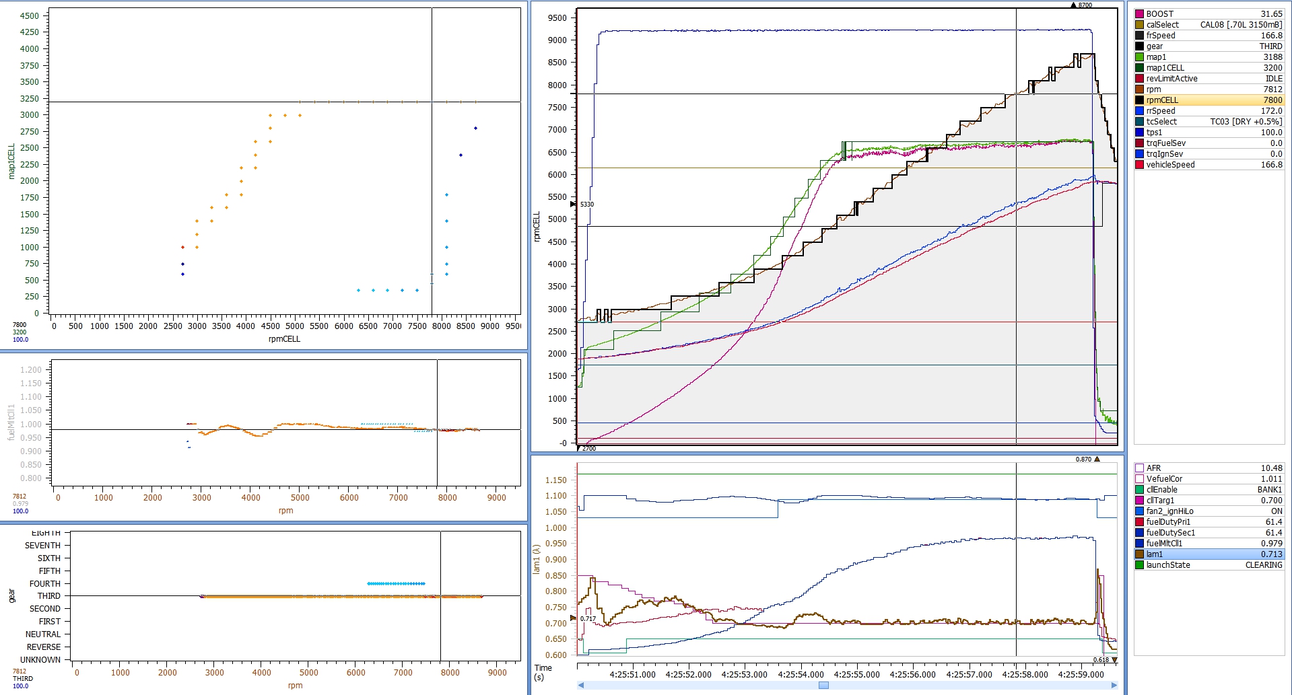The image size is (1292, 695).
Task: Click the vehicleSpeed channel red swatch
Action: 1139,165
